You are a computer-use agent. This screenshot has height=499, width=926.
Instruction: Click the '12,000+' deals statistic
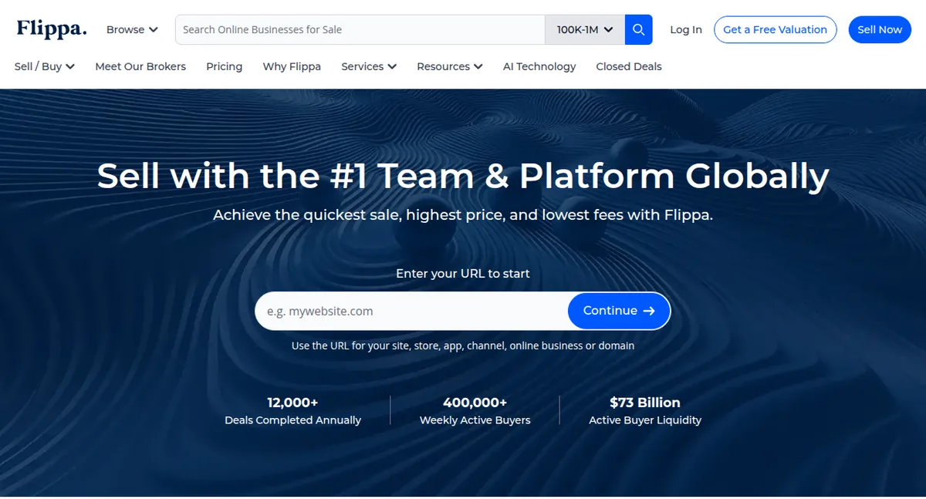pos(292,403)
